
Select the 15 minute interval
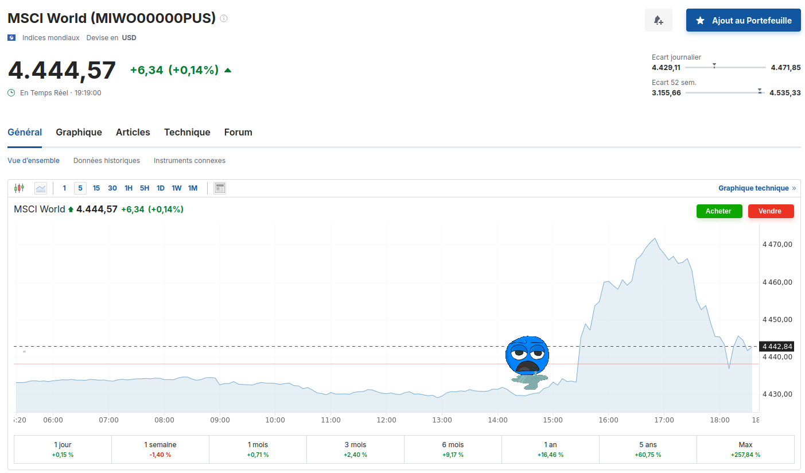click(96, 188)
